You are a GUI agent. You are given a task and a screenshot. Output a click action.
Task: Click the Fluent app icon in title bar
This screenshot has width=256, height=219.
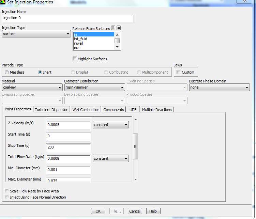pos(3,2)
